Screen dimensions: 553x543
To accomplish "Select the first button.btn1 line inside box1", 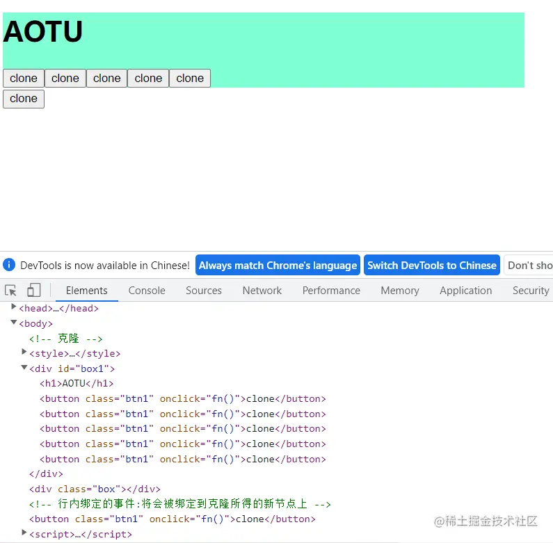I will 183,399.
